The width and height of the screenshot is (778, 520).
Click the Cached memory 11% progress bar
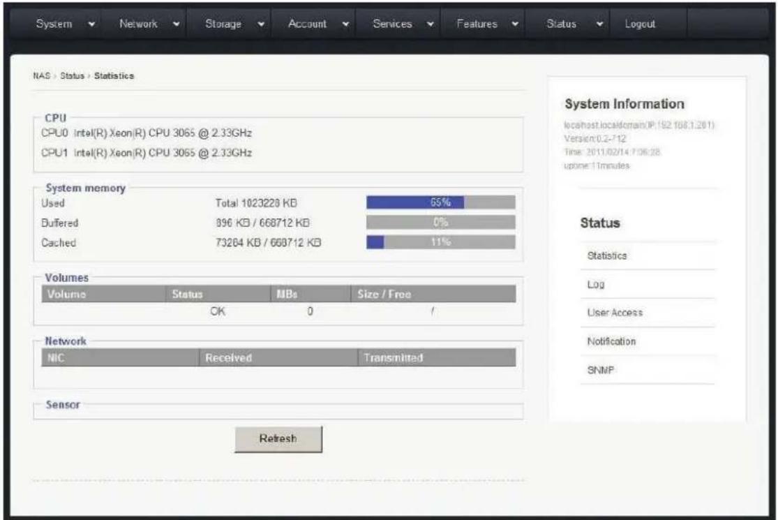click(x=440, y=242)
